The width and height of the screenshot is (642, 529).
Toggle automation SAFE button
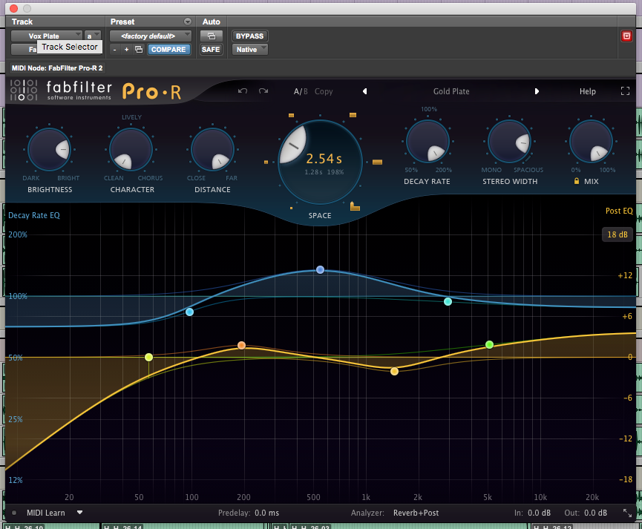coord(211,50)
